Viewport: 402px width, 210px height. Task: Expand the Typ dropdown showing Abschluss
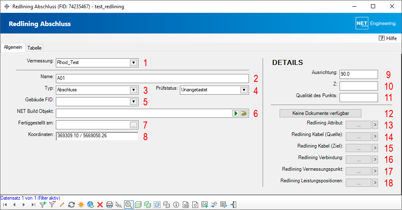click(x=134, y=90)
